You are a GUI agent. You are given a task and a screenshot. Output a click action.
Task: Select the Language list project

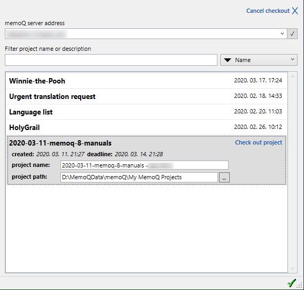tap(146, 112)
